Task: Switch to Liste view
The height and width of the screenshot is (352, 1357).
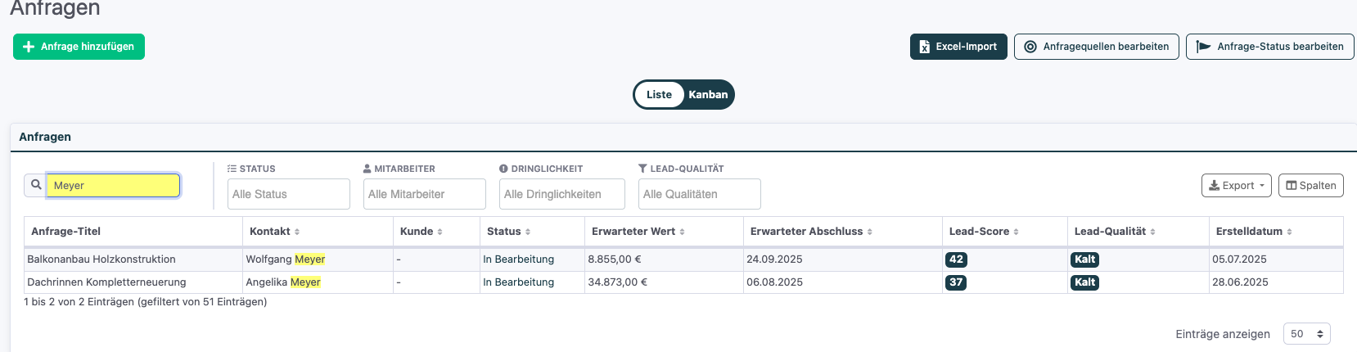Action: coord(659,94)
